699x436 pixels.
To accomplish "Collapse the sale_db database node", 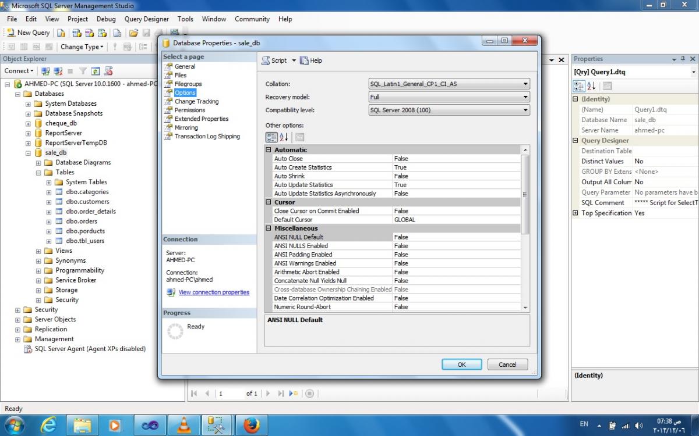I will [x=28, y=153].
